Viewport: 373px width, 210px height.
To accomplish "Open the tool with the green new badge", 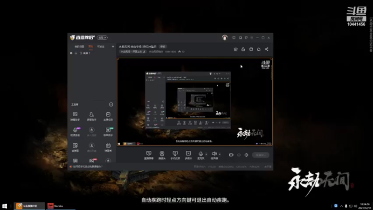I will click(108, 132).
